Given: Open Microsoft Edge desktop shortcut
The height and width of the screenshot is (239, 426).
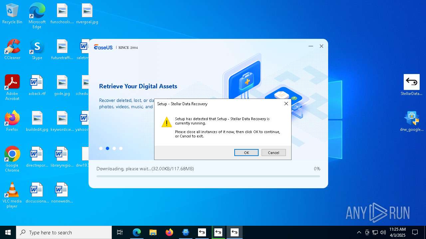Looking at the screenshot, I should click(37, 16).
